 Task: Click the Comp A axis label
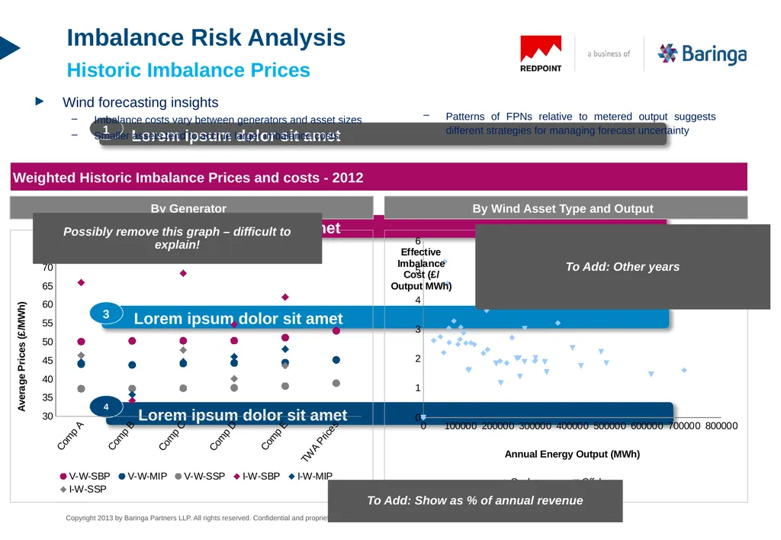pyautogui.click(x=70, y=436)
